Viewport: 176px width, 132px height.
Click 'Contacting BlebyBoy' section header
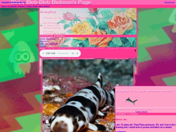[52, 36]
